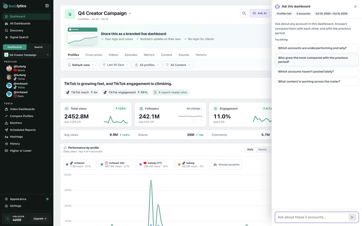Screen dimensions: 362x226
Task: Click the Choose accounts button
Action: coord(226,165)
